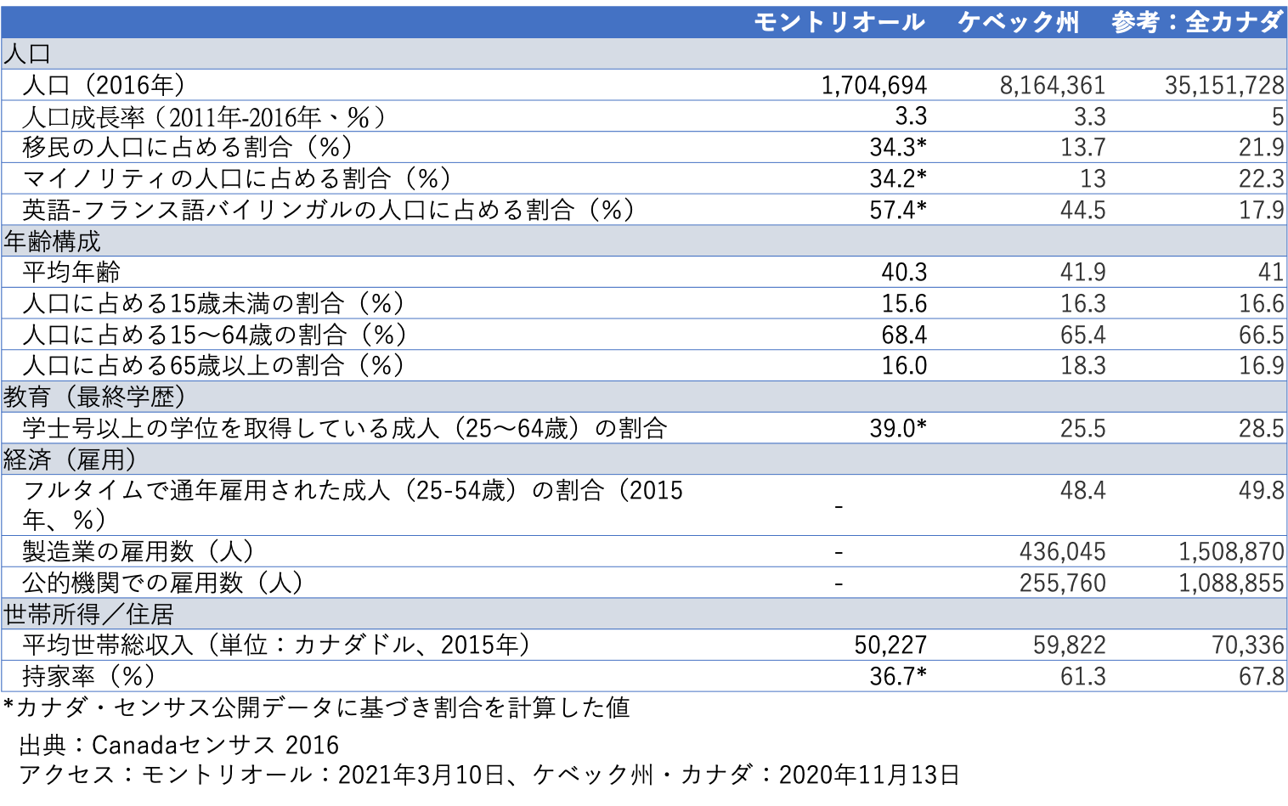Click the 参考：全カナダ column header
The image size is (1288, 806).
click(1196, 22)
